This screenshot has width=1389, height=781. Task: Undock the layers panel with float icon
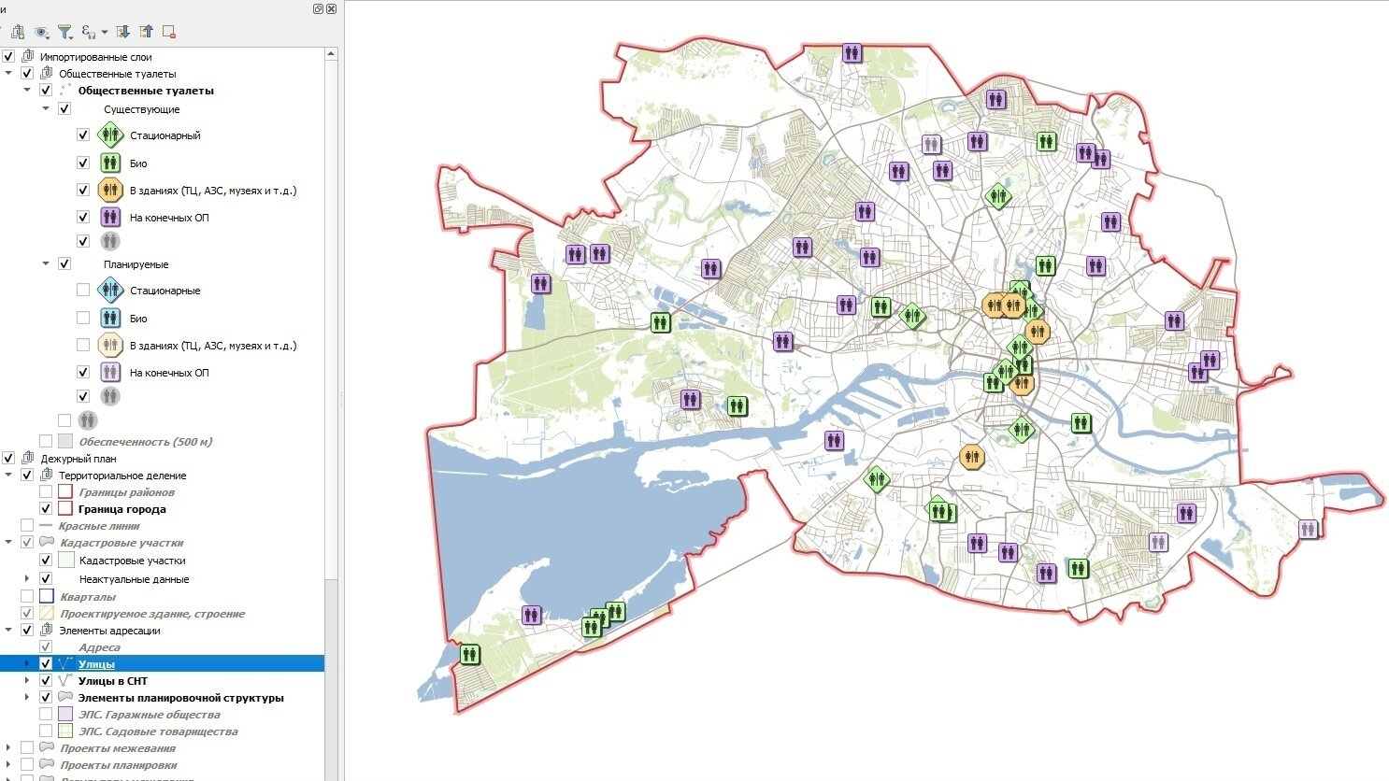(x=318, y=8)
